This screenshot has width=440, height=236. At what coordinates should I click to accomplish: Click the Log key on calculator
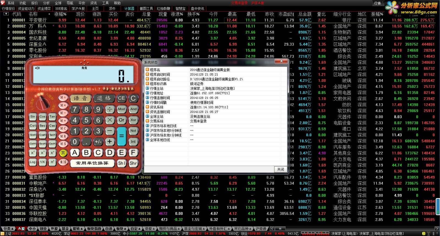33,162
